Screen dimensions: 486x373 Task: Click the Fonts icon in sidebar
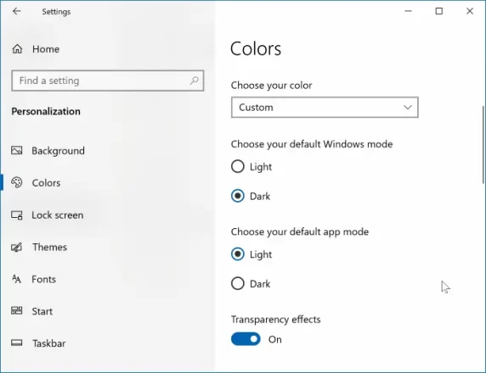17,279
